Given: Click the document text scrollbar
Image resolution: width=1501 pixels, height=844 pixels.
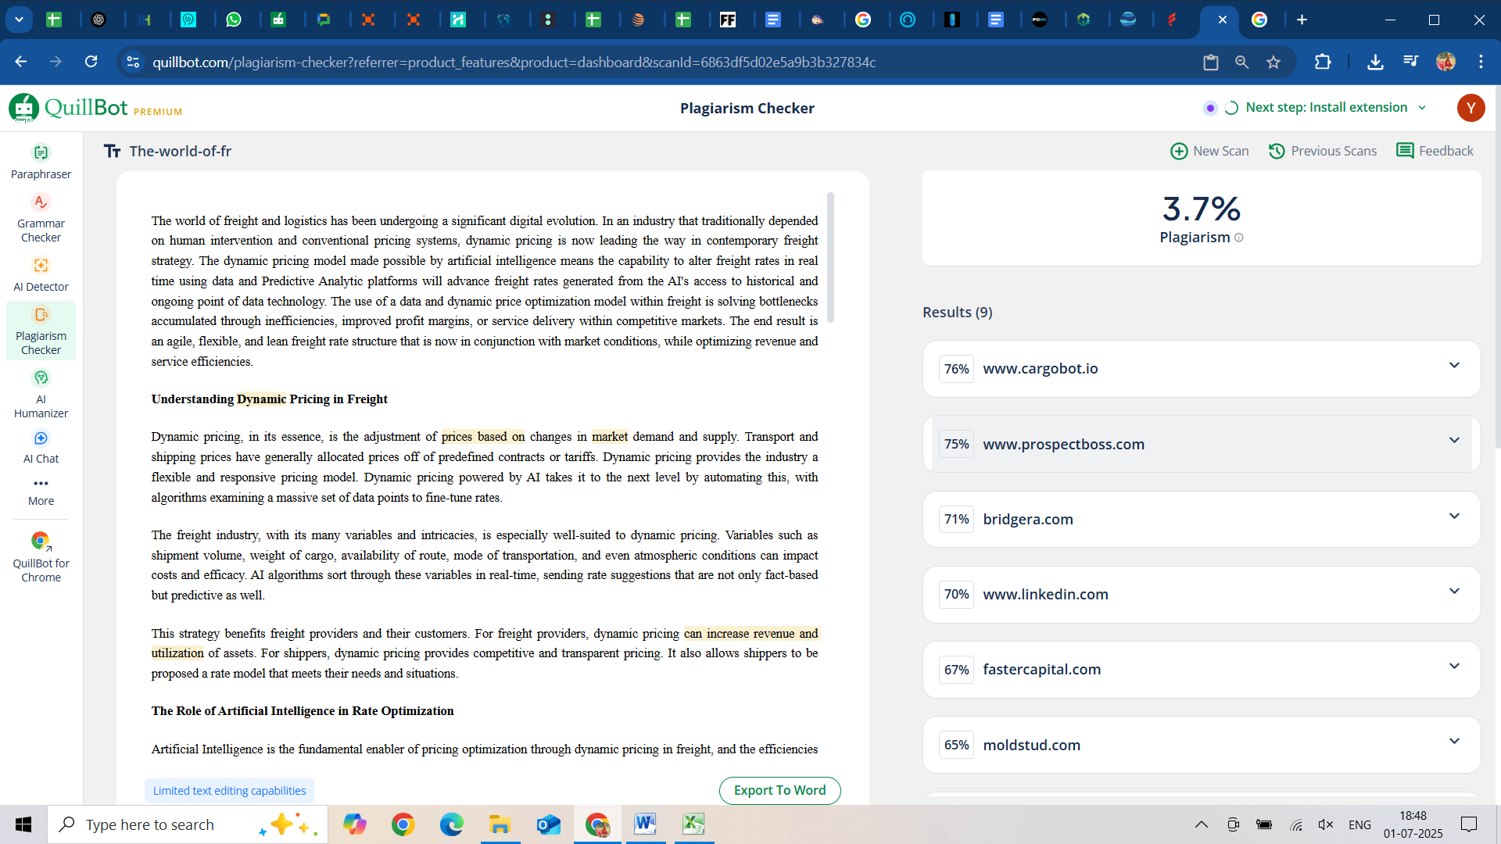Looking at the screenshot, I should click(x=830, y=258).
